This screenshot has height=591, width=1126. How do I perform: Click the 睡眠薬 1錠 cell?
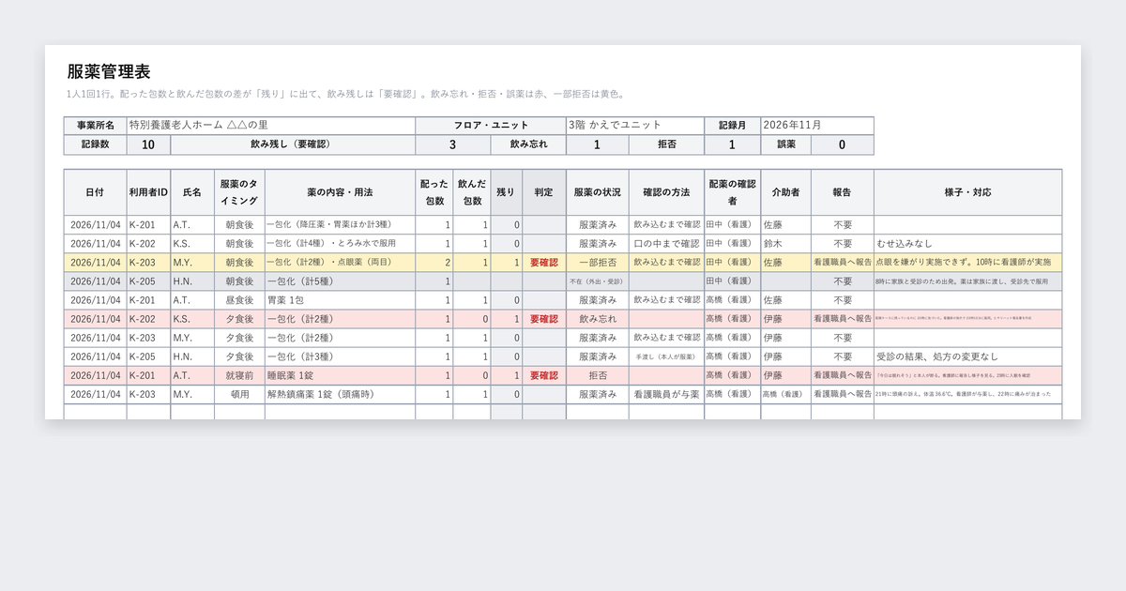pyautogui.click(x=341, y=375)
